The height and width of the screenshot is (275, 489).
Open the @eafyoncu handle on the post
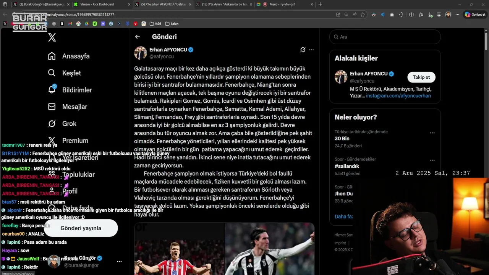click(162, 57)
